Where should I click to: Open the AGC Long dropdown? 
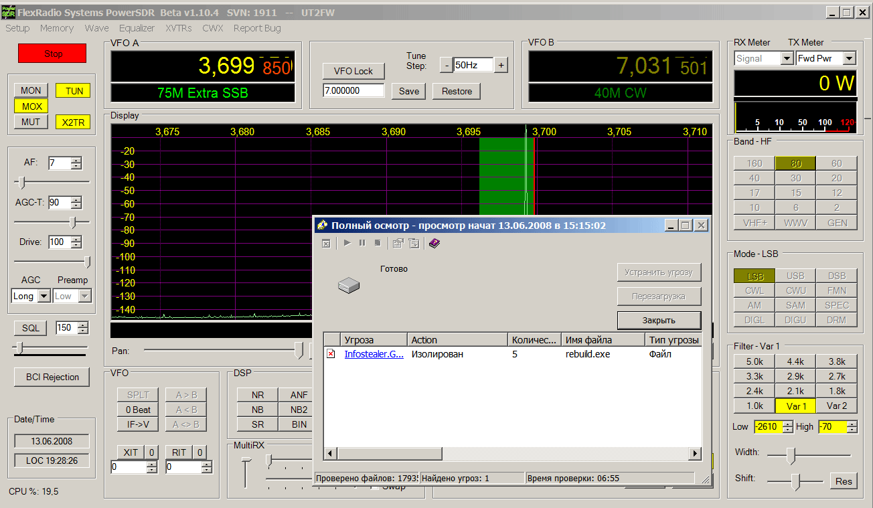pyautogui.click(x=44, y=296)
